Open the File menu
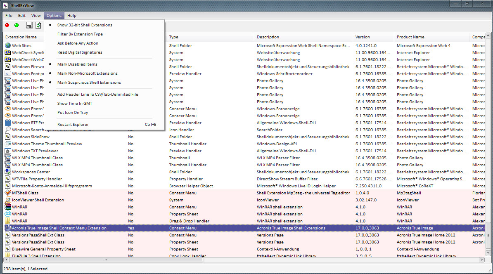The image size is (493, 274). 9,15
